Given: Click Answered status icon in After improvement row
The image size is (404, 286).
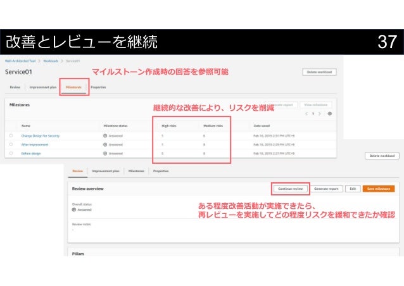Looking at the screenshot, I should click(105, 145).
